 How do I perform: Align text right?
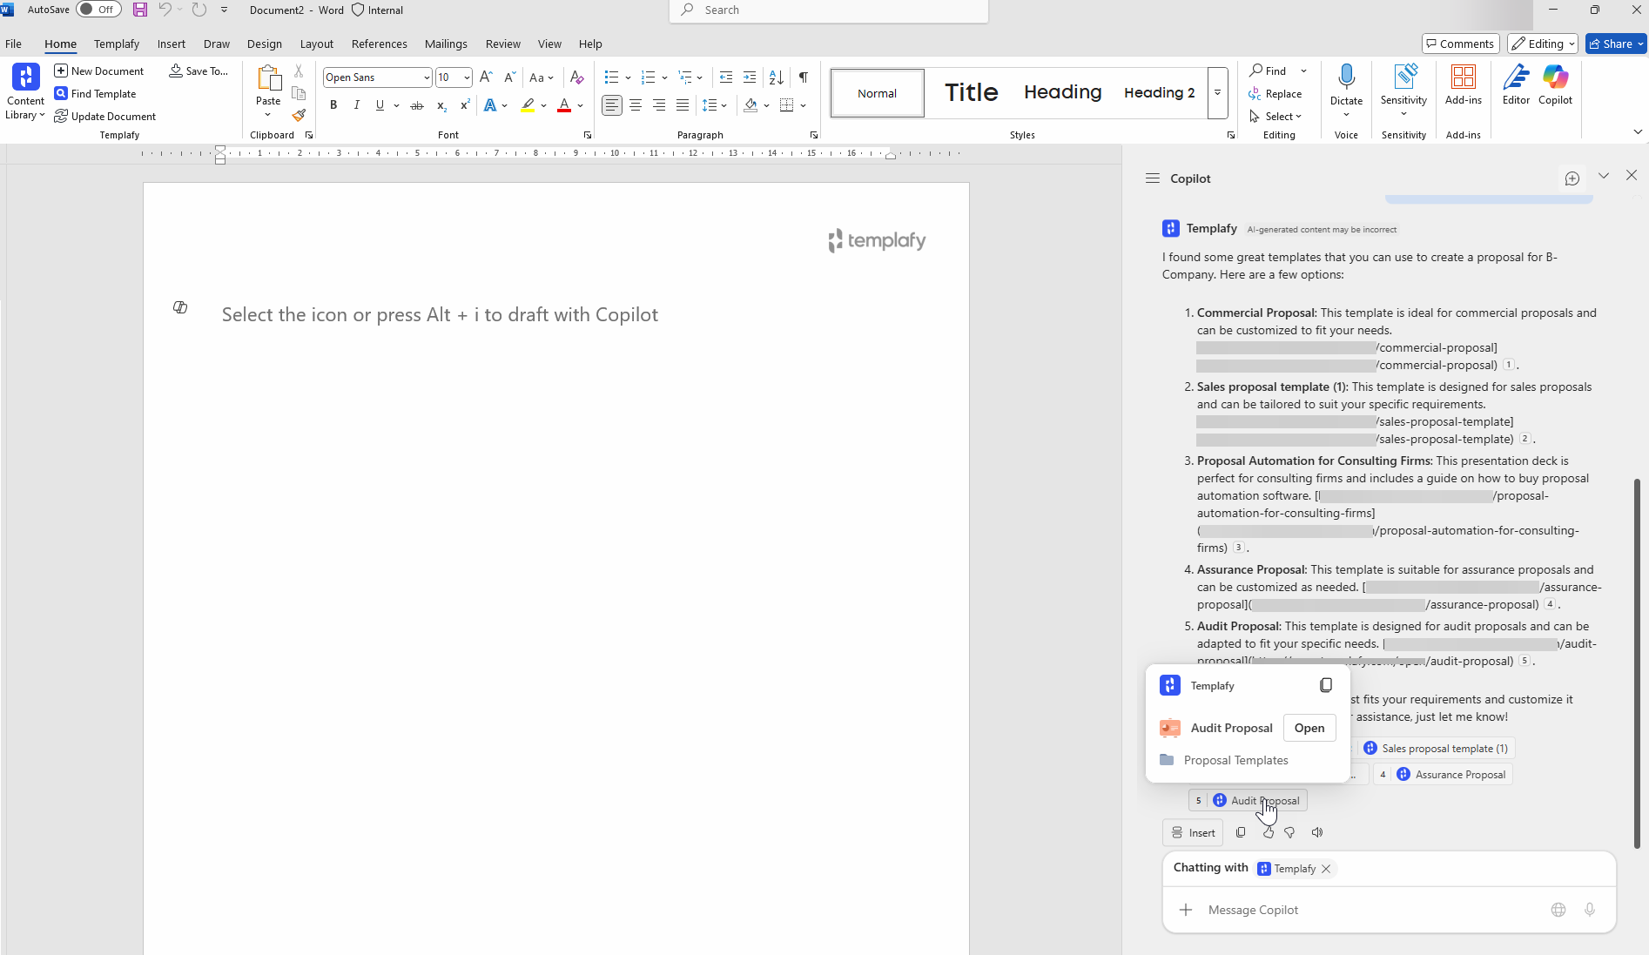coord(659,105)
